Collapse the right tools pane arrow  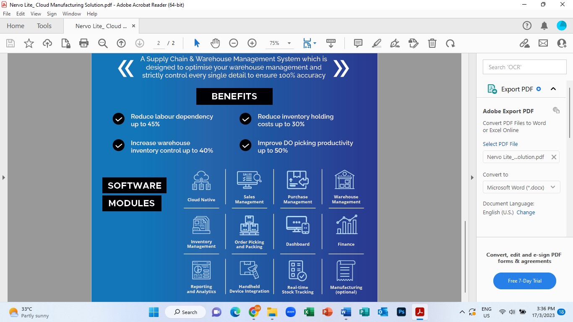472,177
